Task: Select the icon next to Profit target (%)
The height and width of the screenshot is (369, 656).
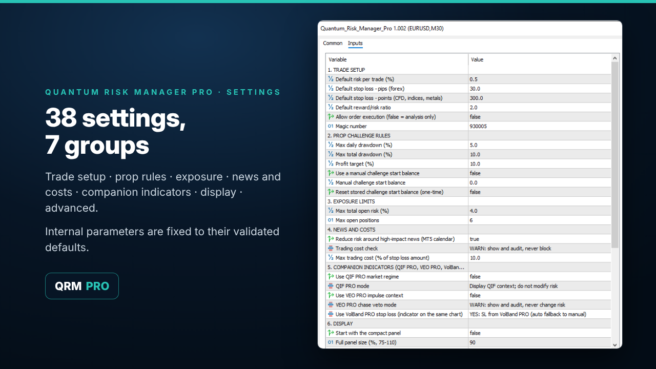Action: pos(331,163)
